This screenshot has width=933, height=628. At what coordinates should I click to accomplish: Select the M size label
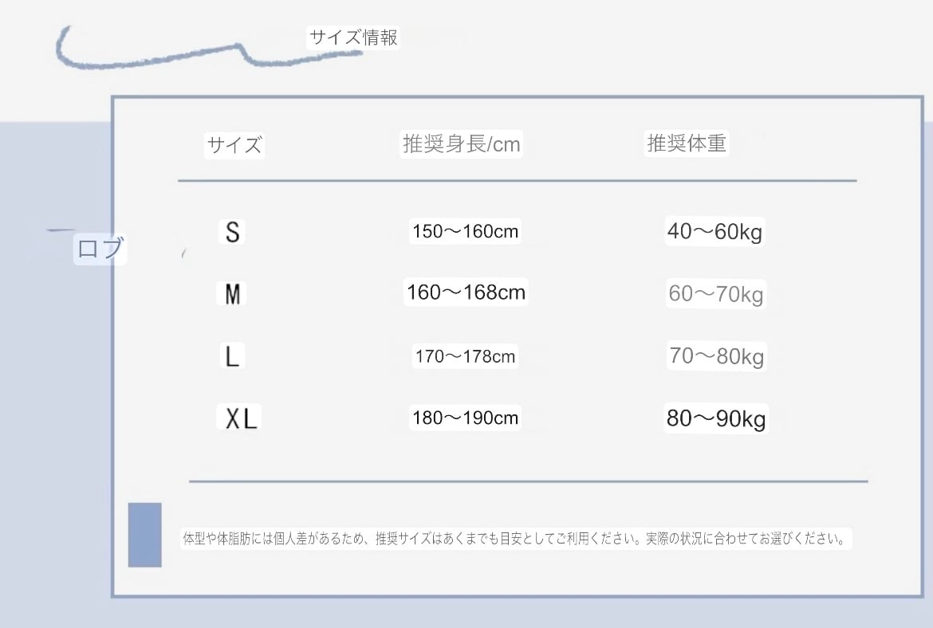(x=232, y=295)
